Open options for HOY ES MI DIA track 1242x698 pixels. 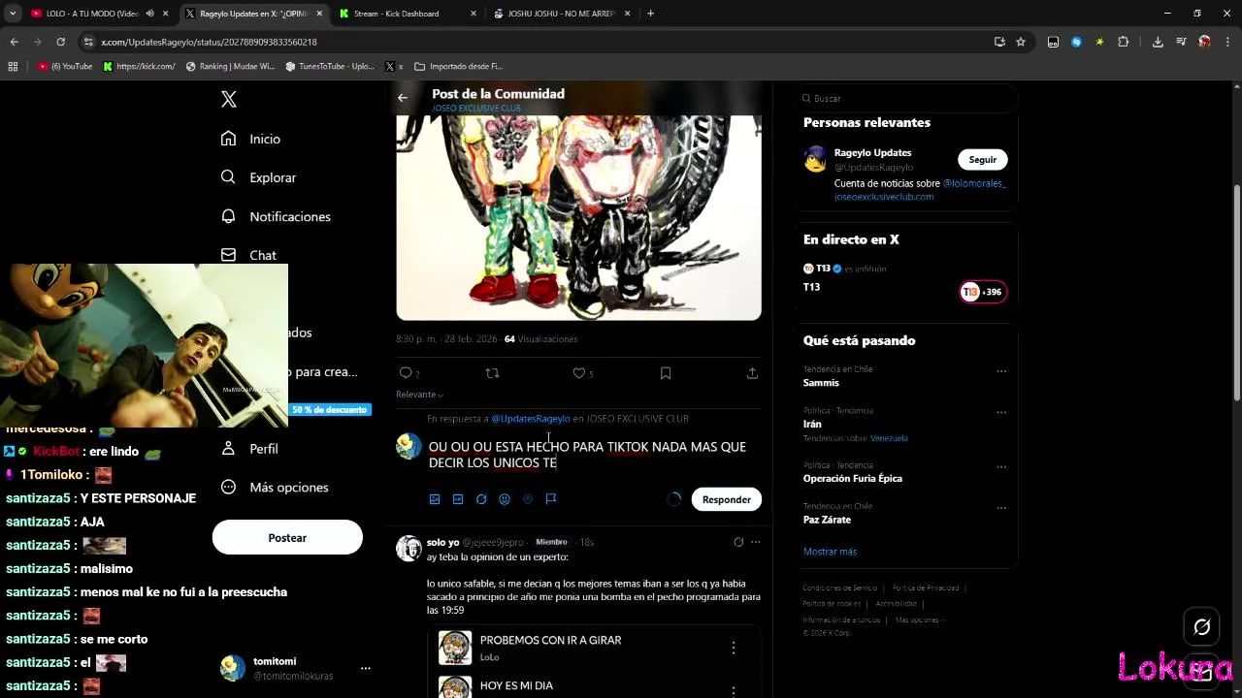tap(734, 690)
